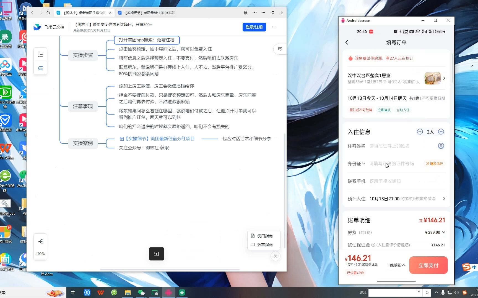Switch to the 【实操细节】美团最新住宿分红项目 tab
This screenshot has height=298, width=478.
click(x=146, y=13)
